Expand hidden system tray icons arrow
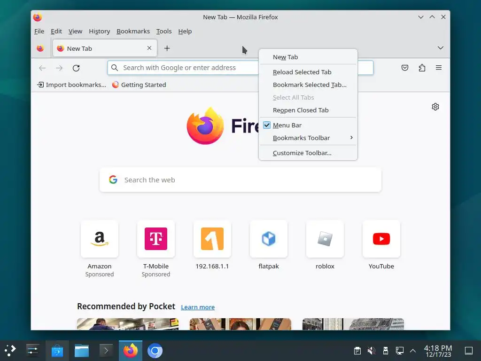Viewport: 481px width, 361px height. [413, 351]
